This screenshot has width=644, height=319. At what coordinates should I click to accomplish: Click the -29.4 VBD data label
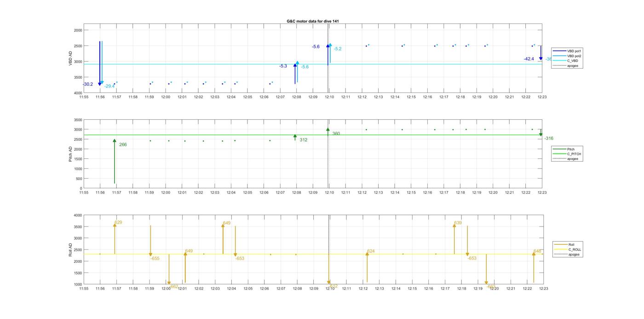[x=109, y=86]
